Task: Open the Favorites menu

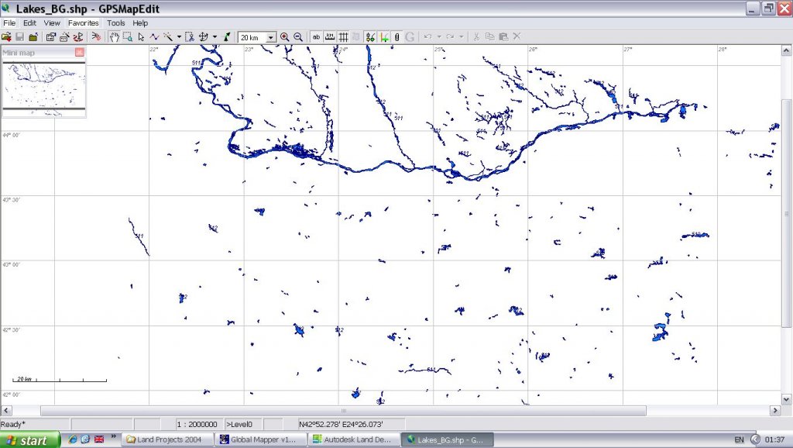Action: (x=83, y=23)
